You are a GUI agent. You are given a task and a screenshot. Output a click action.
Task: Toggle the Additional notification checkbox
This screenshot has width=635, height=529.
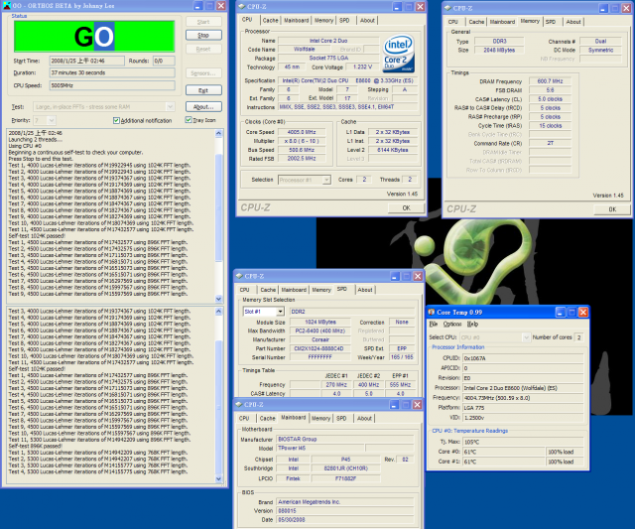pyautogui.click(x=116, y=120)
